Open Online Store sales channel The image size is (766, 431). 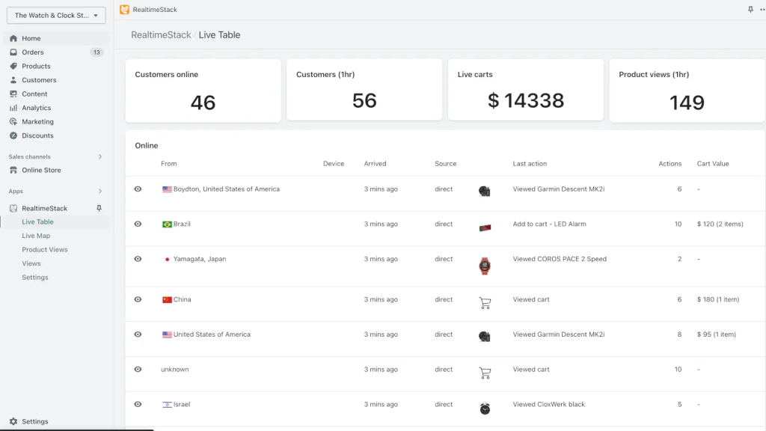(42, 170)
